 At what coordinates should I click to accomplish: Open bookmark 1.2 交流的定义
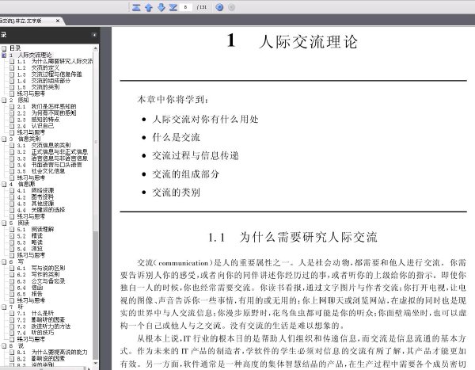38,68
